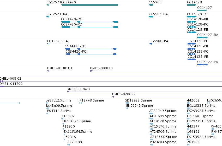Select the CG14128-RF transcript glyph
Screen dimensions: 222x146
(192, 17)
